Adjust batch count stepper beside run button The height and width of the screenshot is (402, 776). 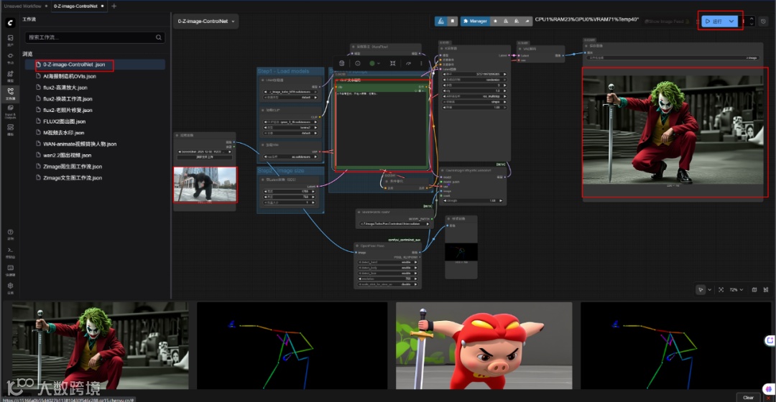coord(752,22)
